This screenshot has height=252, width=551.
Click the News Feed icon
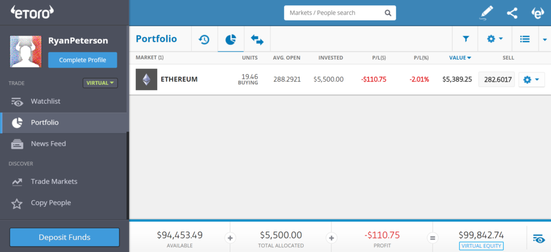coord(17,144)
